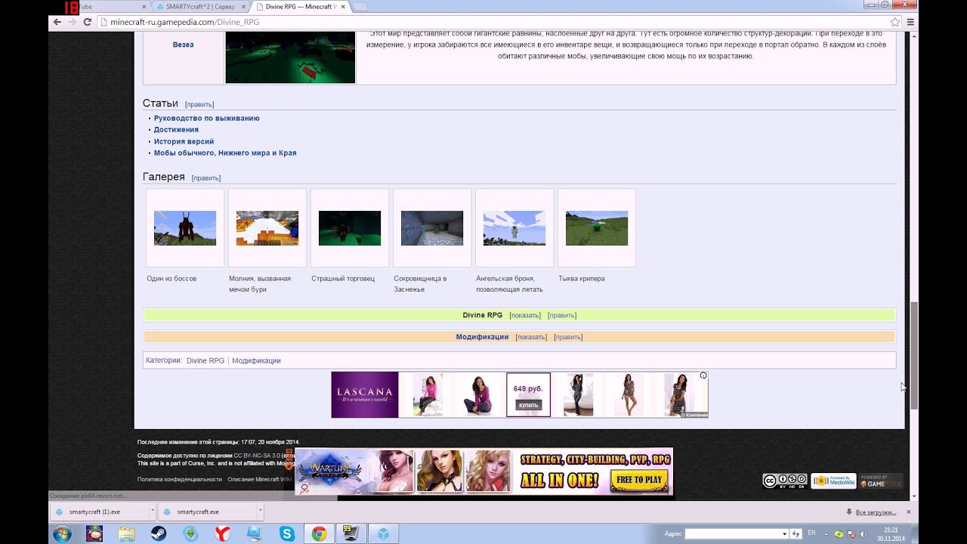Open the Сокровищница в Заснежье image
Viewport: 967px width, 544px height.
(x=432, y=228)
